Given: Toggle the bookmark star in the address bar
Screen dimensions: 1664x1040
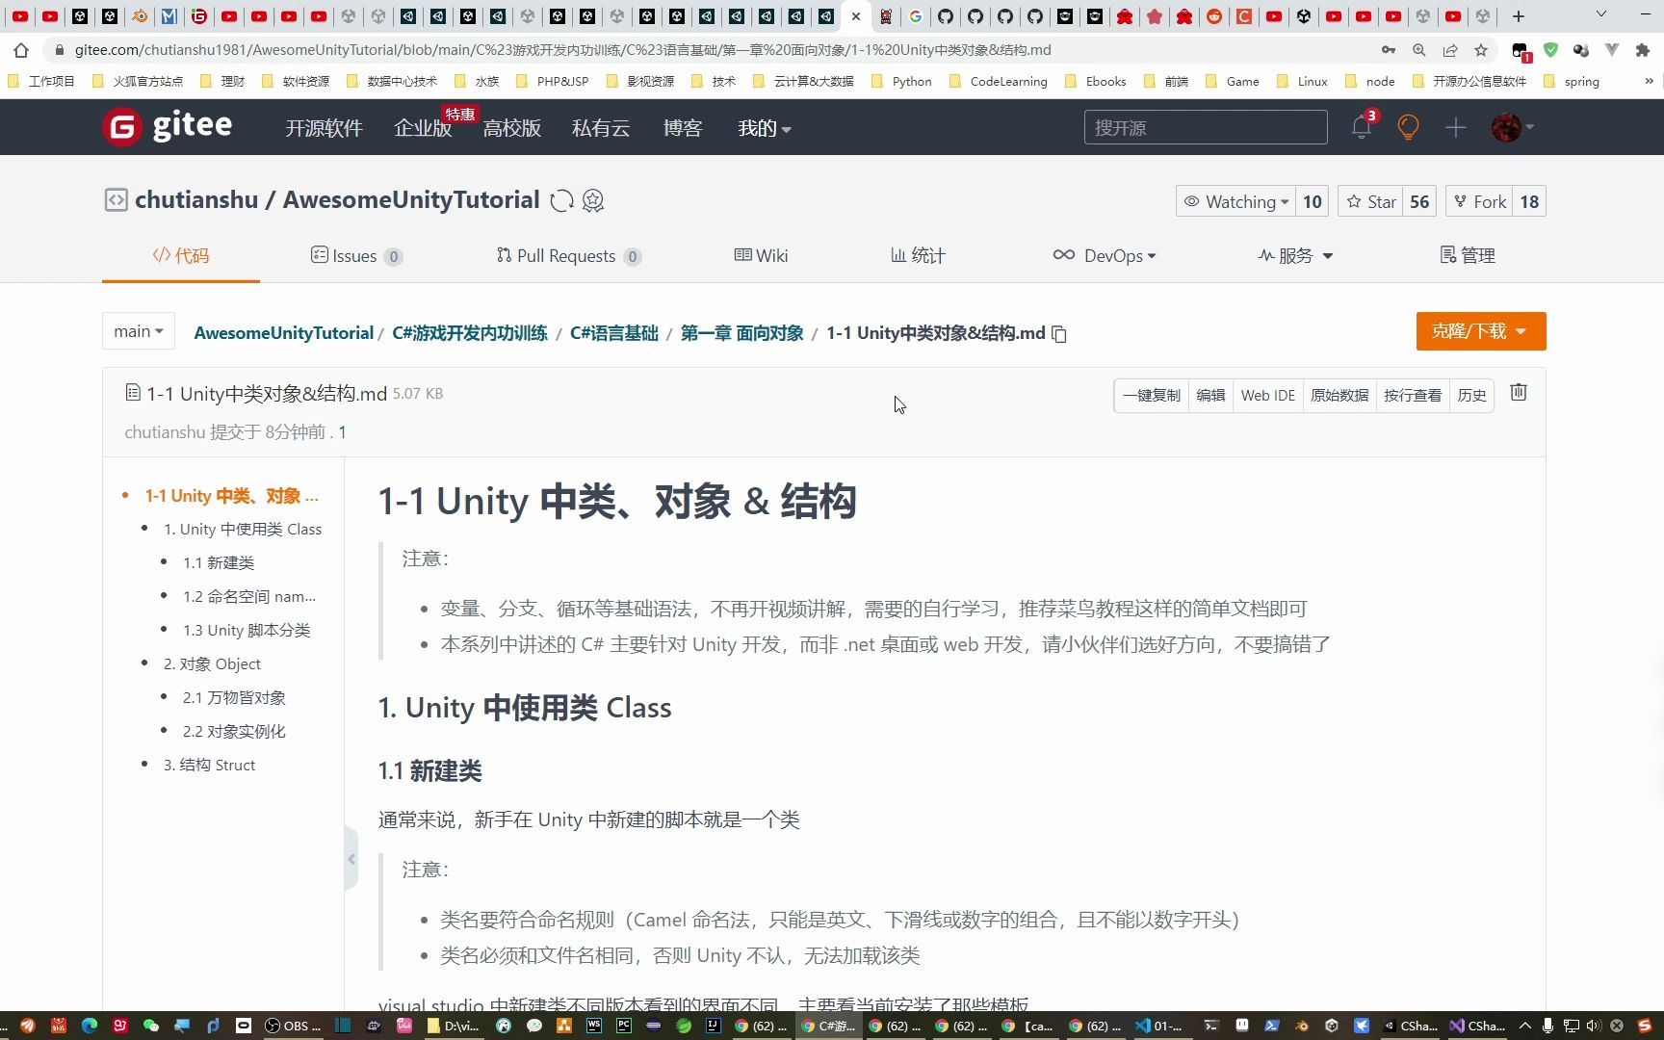Looking at the screenshot, I should point(1482,50).
